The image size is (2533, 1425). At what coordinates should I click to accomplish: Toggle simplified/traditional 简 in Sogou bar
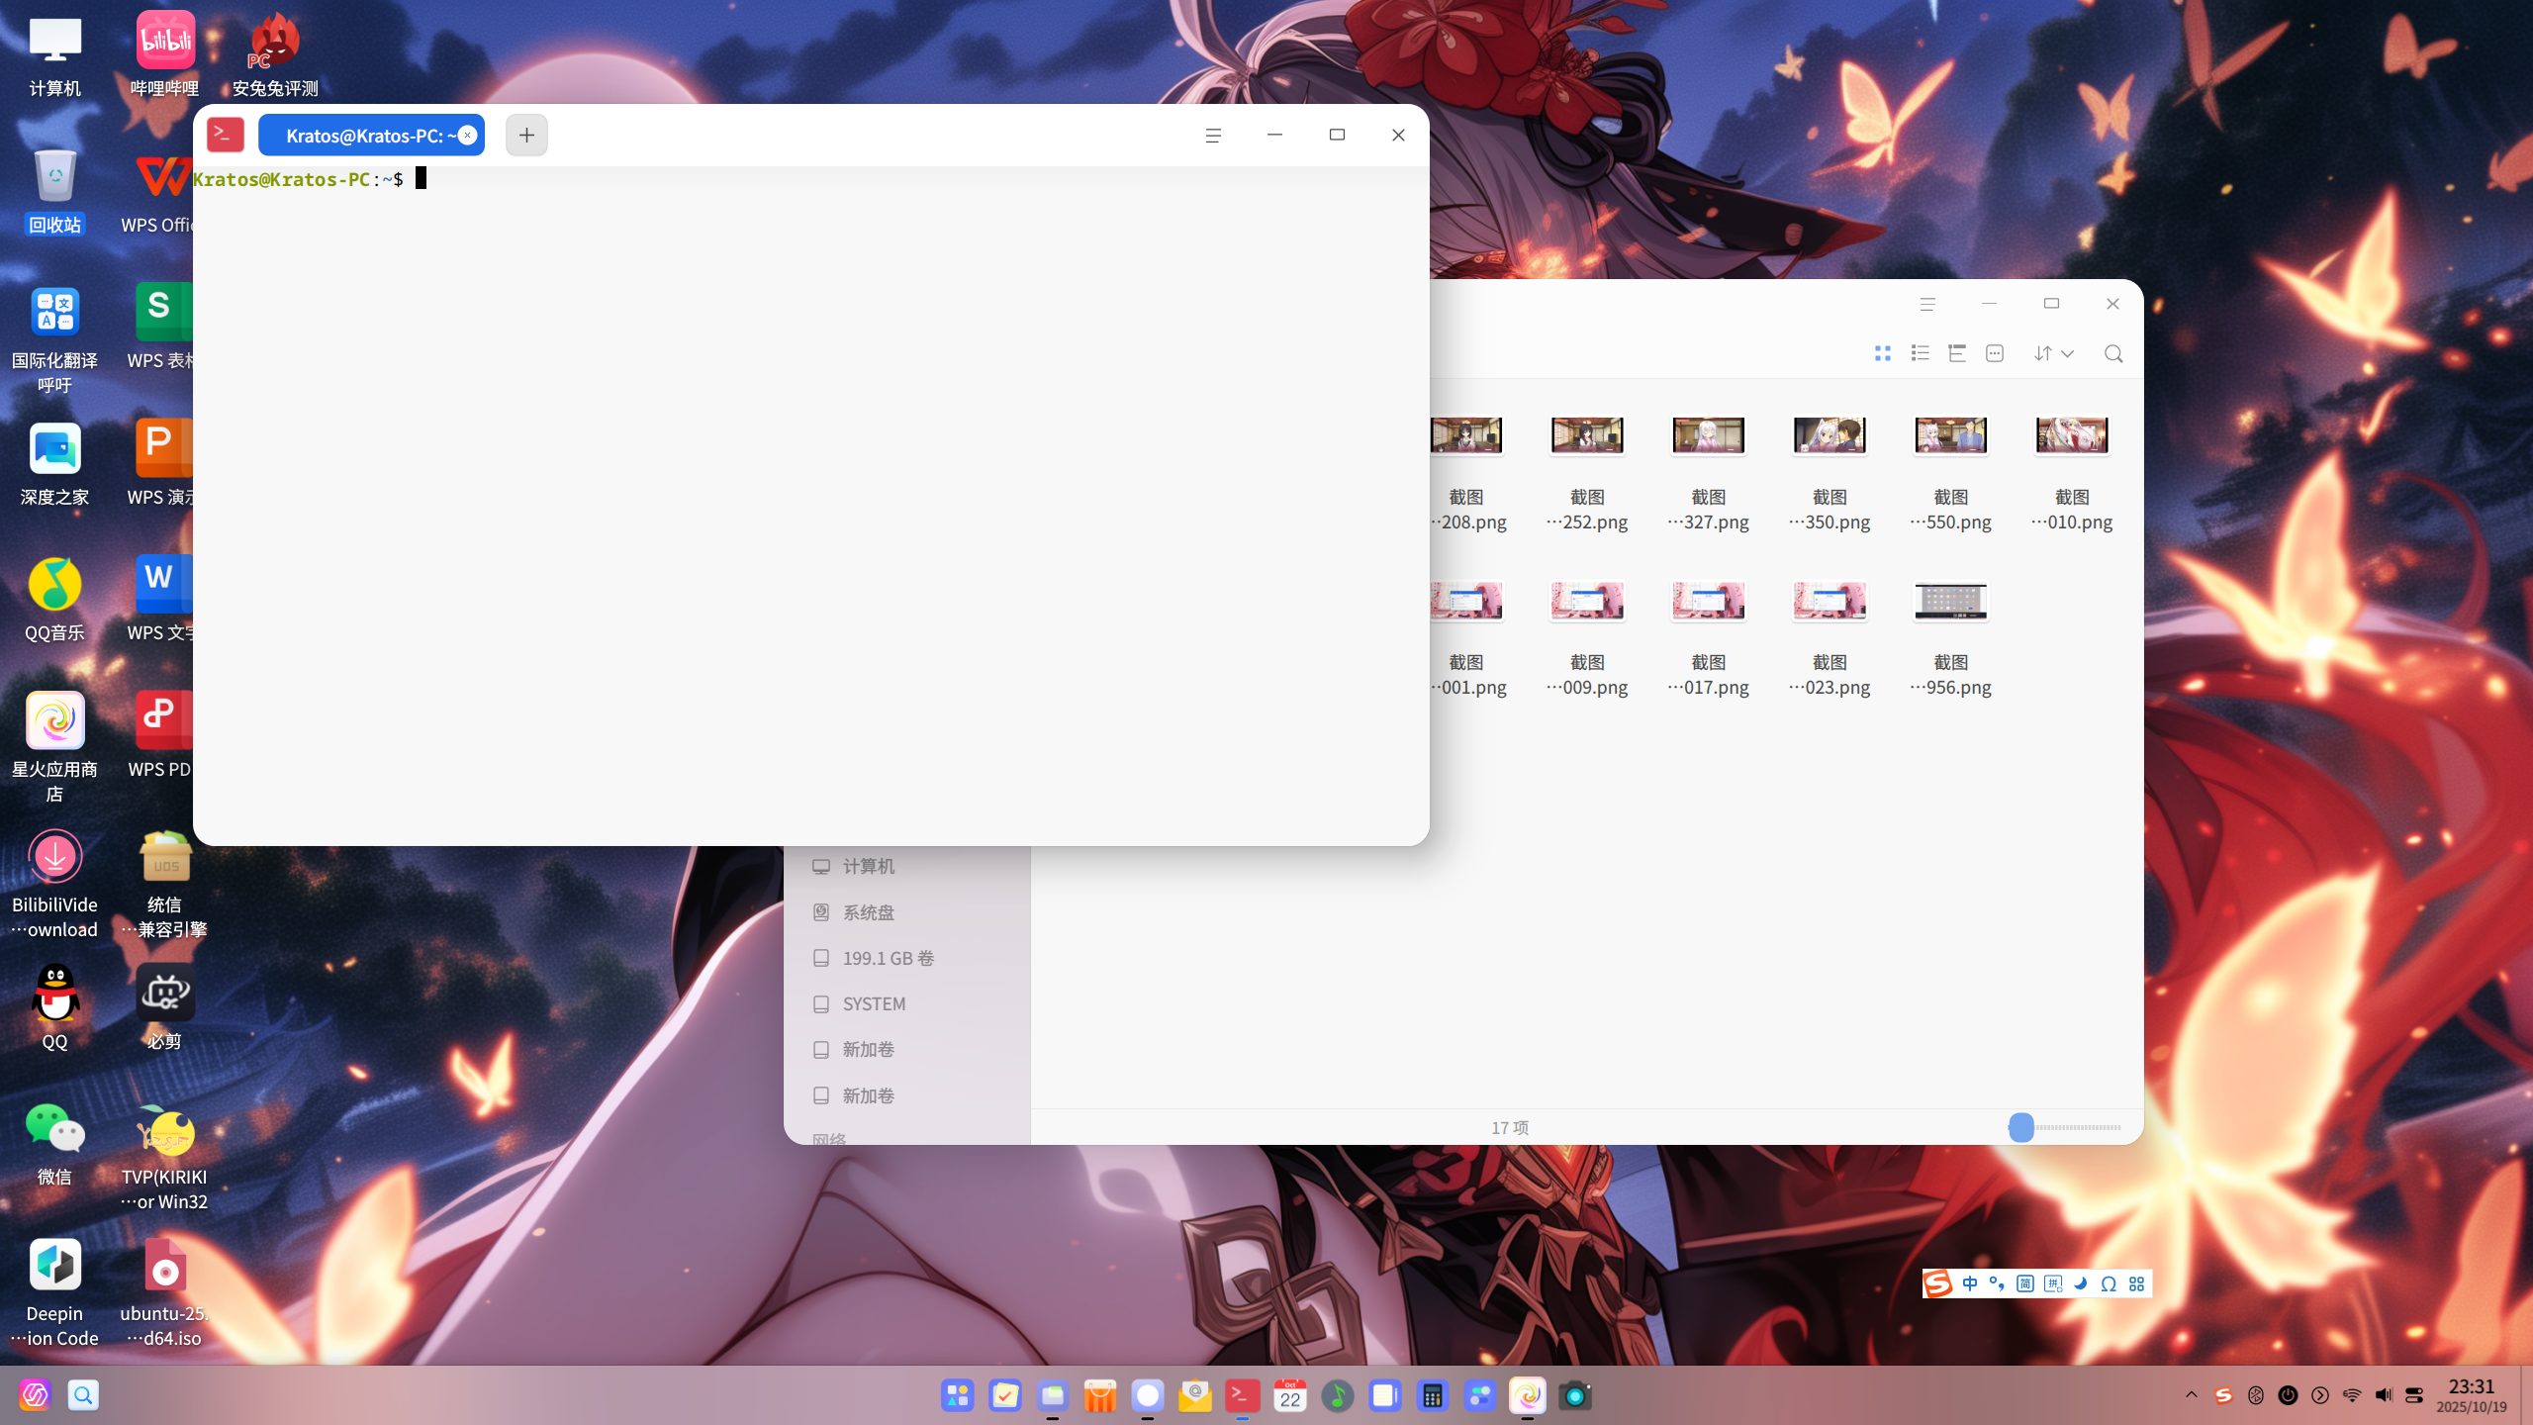point(2025,1283)
